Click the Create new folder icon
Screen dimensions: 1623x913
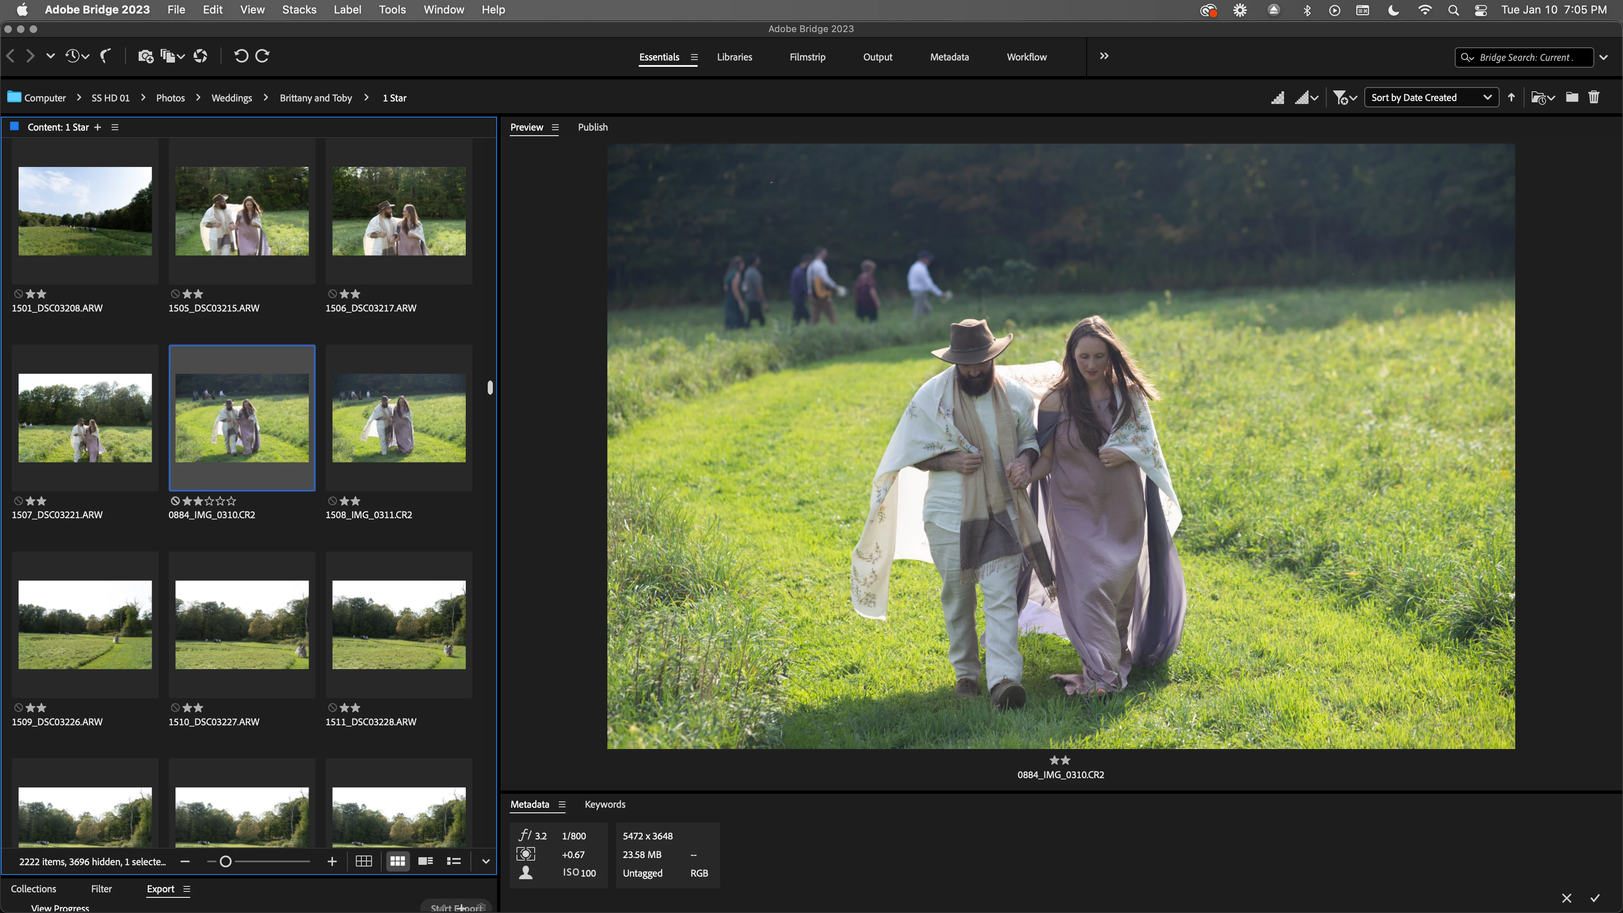click(x=1572, y=97)
